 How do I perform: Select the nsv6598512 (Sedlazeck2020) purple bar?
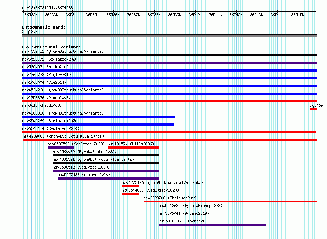pyautogui.click(x=106, y=171)
